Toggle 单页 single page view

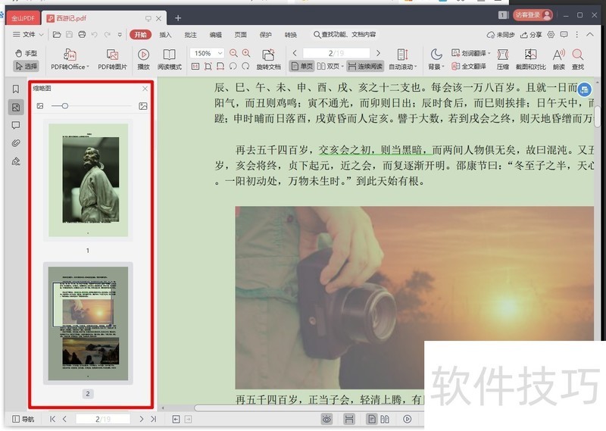click(x=301, y=66)
